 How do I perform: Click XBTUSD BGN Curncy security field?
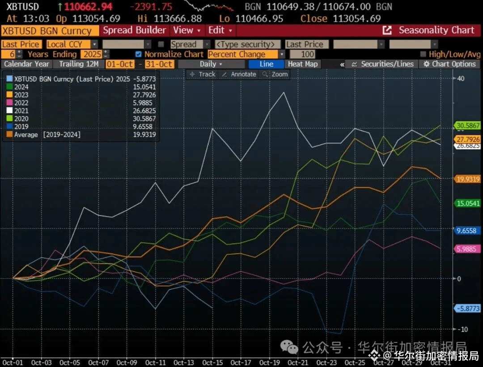click(50, 31)
